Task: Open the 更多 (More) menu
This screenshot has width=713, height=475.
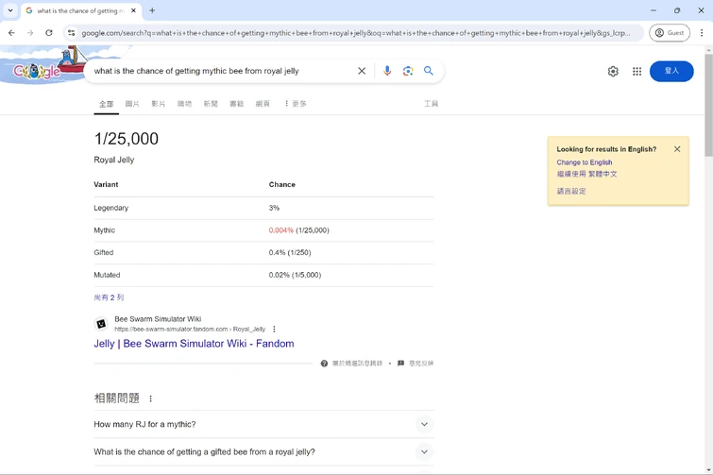Action: click(295, 104)
